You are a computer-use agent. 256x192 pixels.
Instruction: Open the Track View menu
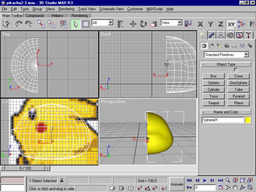pos(87,9)
